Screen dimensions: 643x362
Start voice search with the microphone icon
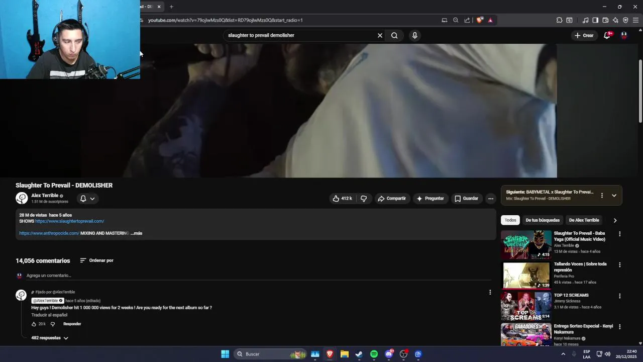tap(414, 35)
